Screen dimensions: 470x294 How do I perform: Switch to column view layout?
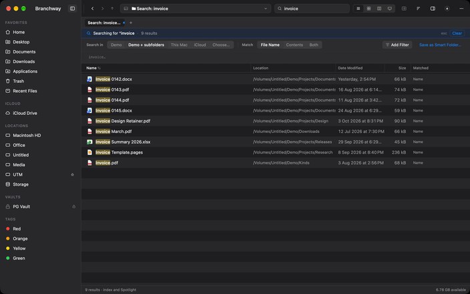point(379,9)
